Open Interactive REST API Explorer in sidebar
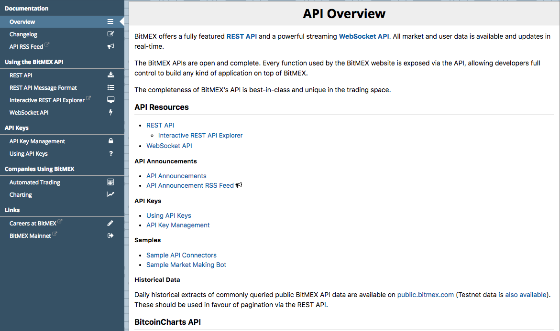This screenshot has height=331, width=560. tap(62, 100)
